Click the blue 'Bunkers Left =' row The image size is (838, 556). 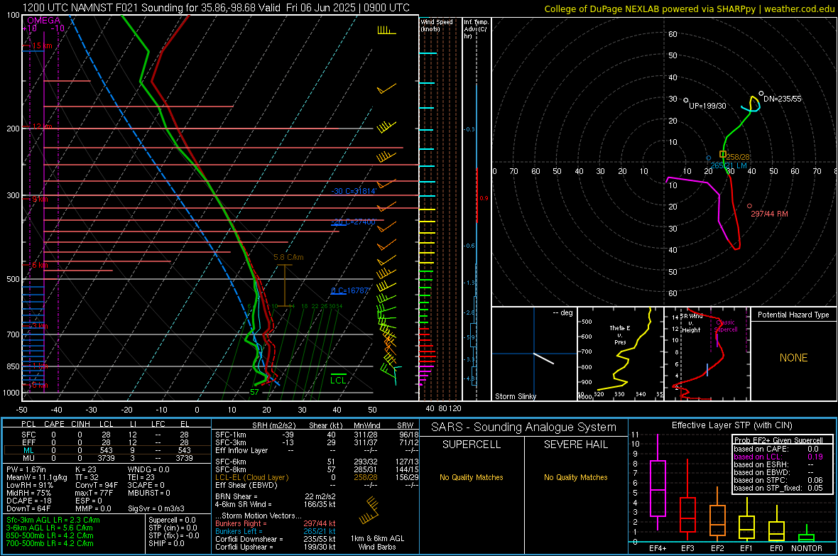(276, 531)
